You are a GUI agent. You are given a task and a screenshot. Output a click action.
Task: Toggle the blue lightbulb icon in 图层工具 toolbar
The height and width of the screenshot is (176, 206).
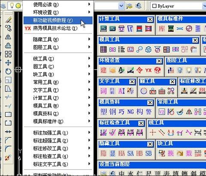pos(180,70)
